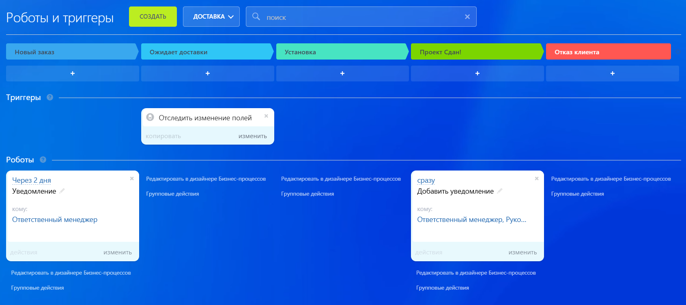The height and width of the screenshot is (305, 686).
Task: Select the Проект Сдан! stage header
Action: (x=477, y=51)
